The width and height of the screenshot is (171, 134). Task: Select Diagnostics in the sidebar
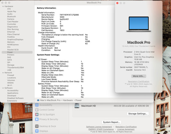click(x=13, y=27)
